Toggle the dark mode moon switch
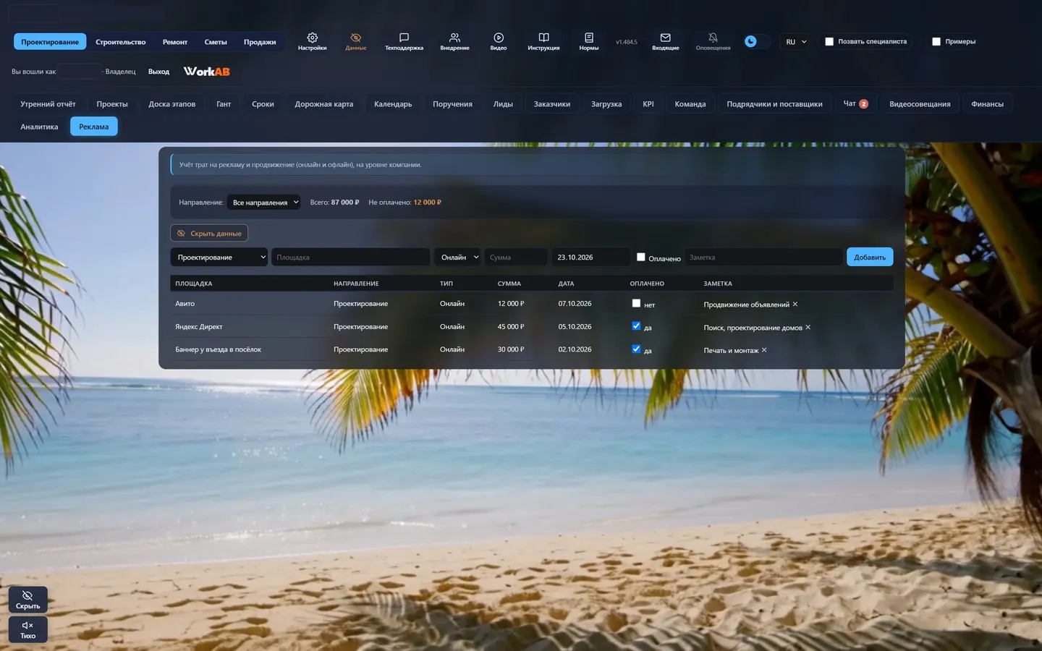Screen dimensions: 1042x651 click(x=756, y=41)
